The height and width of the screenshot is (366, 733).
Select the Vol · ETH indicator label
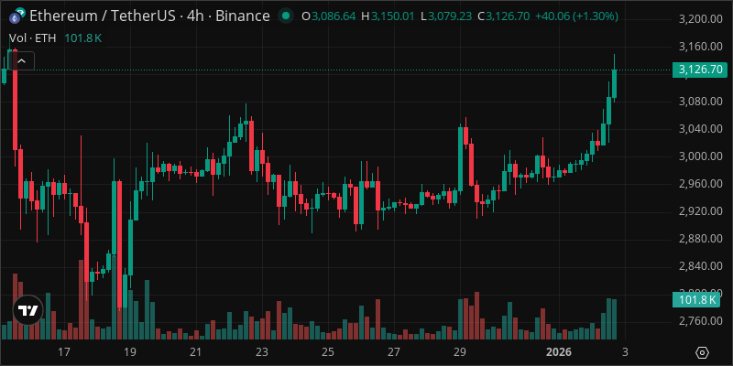(x=32, y=38)
